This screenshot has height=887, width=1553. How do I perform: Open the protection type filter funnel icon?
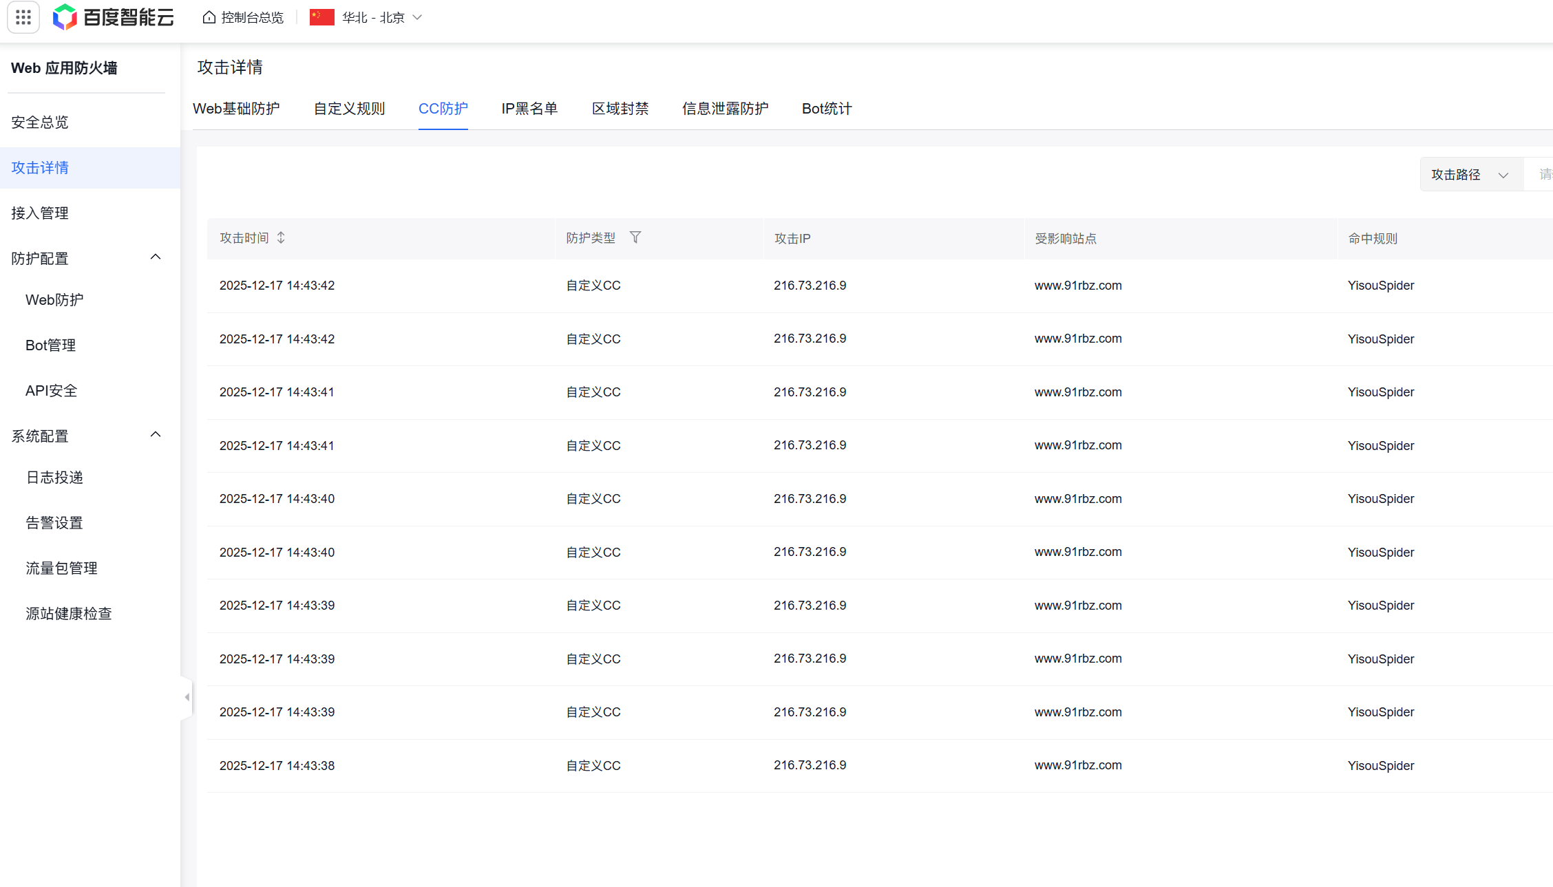point(635,237)
